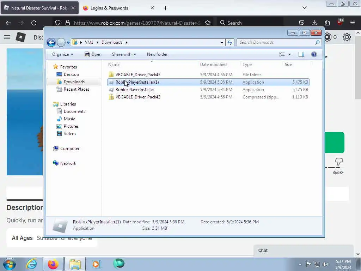Expand the view options dropdown arrow
This screenshot has height=271, width=361.
tap(290, 54)
